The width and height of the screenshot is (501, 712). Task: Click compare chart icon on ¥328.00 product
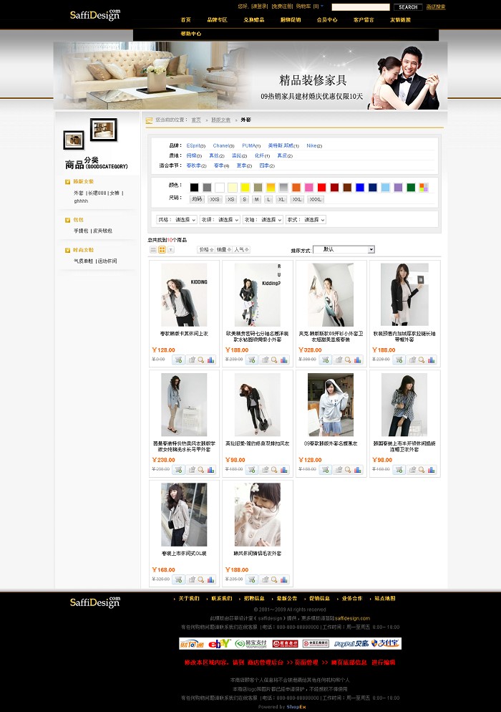(x=358, y=360)
